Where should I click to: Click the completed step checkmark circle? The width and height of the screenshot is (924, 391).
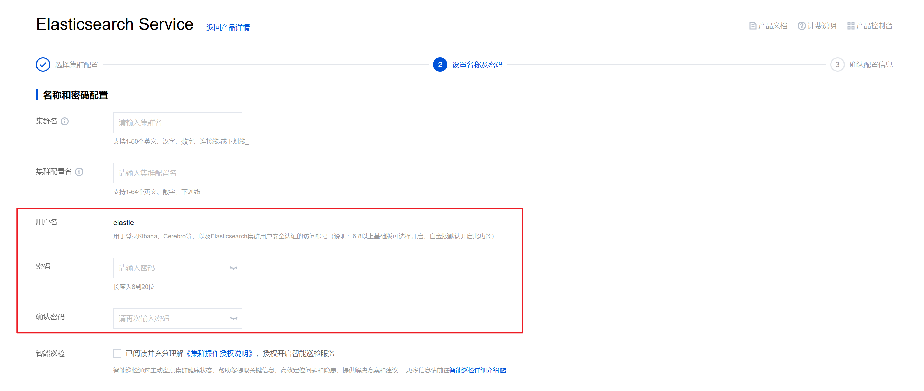point(43,65)
